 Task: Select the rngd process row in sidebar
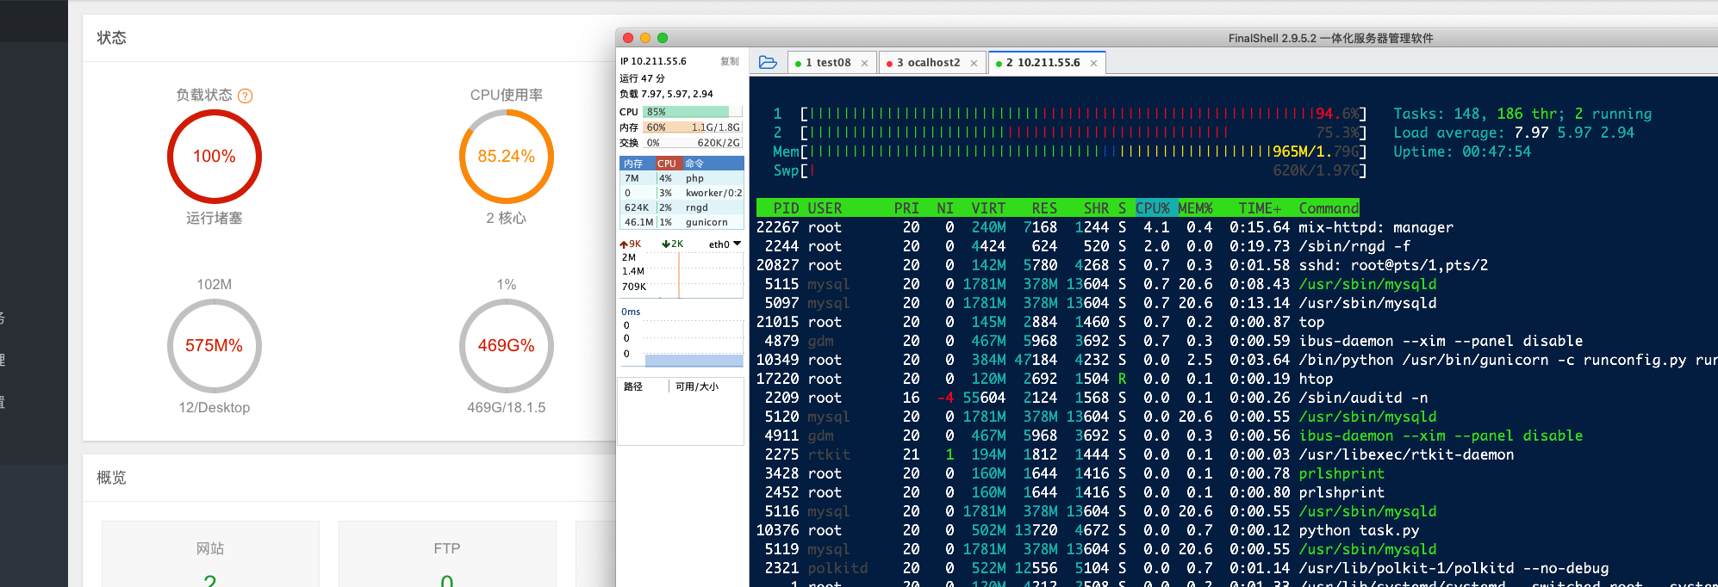pyautogui.click(x=682, y=207)
